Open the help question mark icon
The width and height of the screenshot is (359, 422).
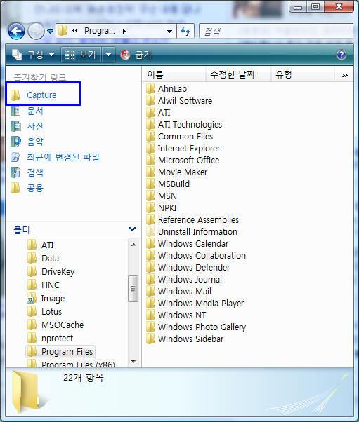(341, 55)
